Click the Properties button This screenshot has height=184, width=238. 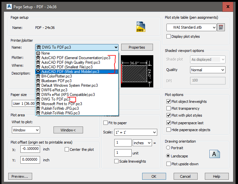137,47
